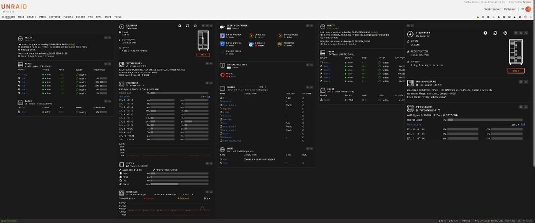Image resolution: width=535 pixels, height=223 pixels.
Task: Click the Virtual Machines panel monitor icon
Action: tap(222, 66)
